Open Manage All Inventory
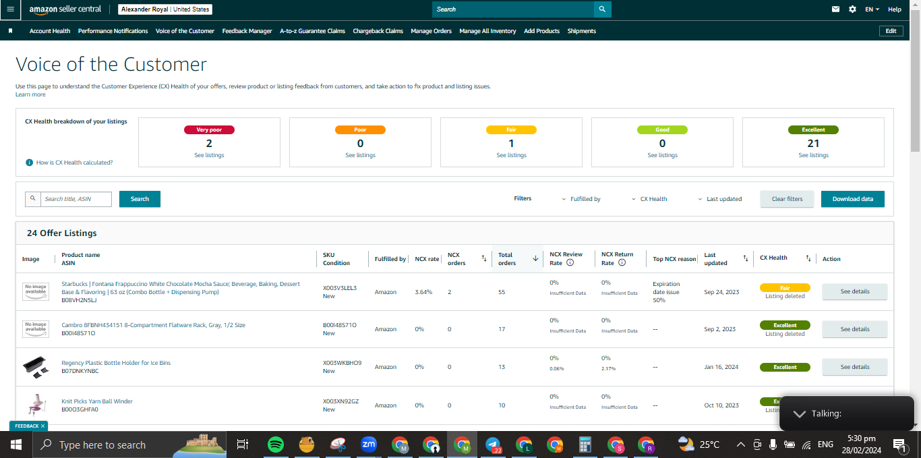921x458 pixels. tap(487, 31)
